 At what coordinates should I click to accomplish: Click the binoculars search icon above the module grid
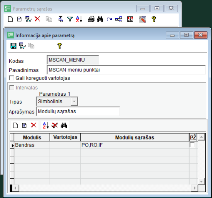pyautogui.click(x=64, y=125)
